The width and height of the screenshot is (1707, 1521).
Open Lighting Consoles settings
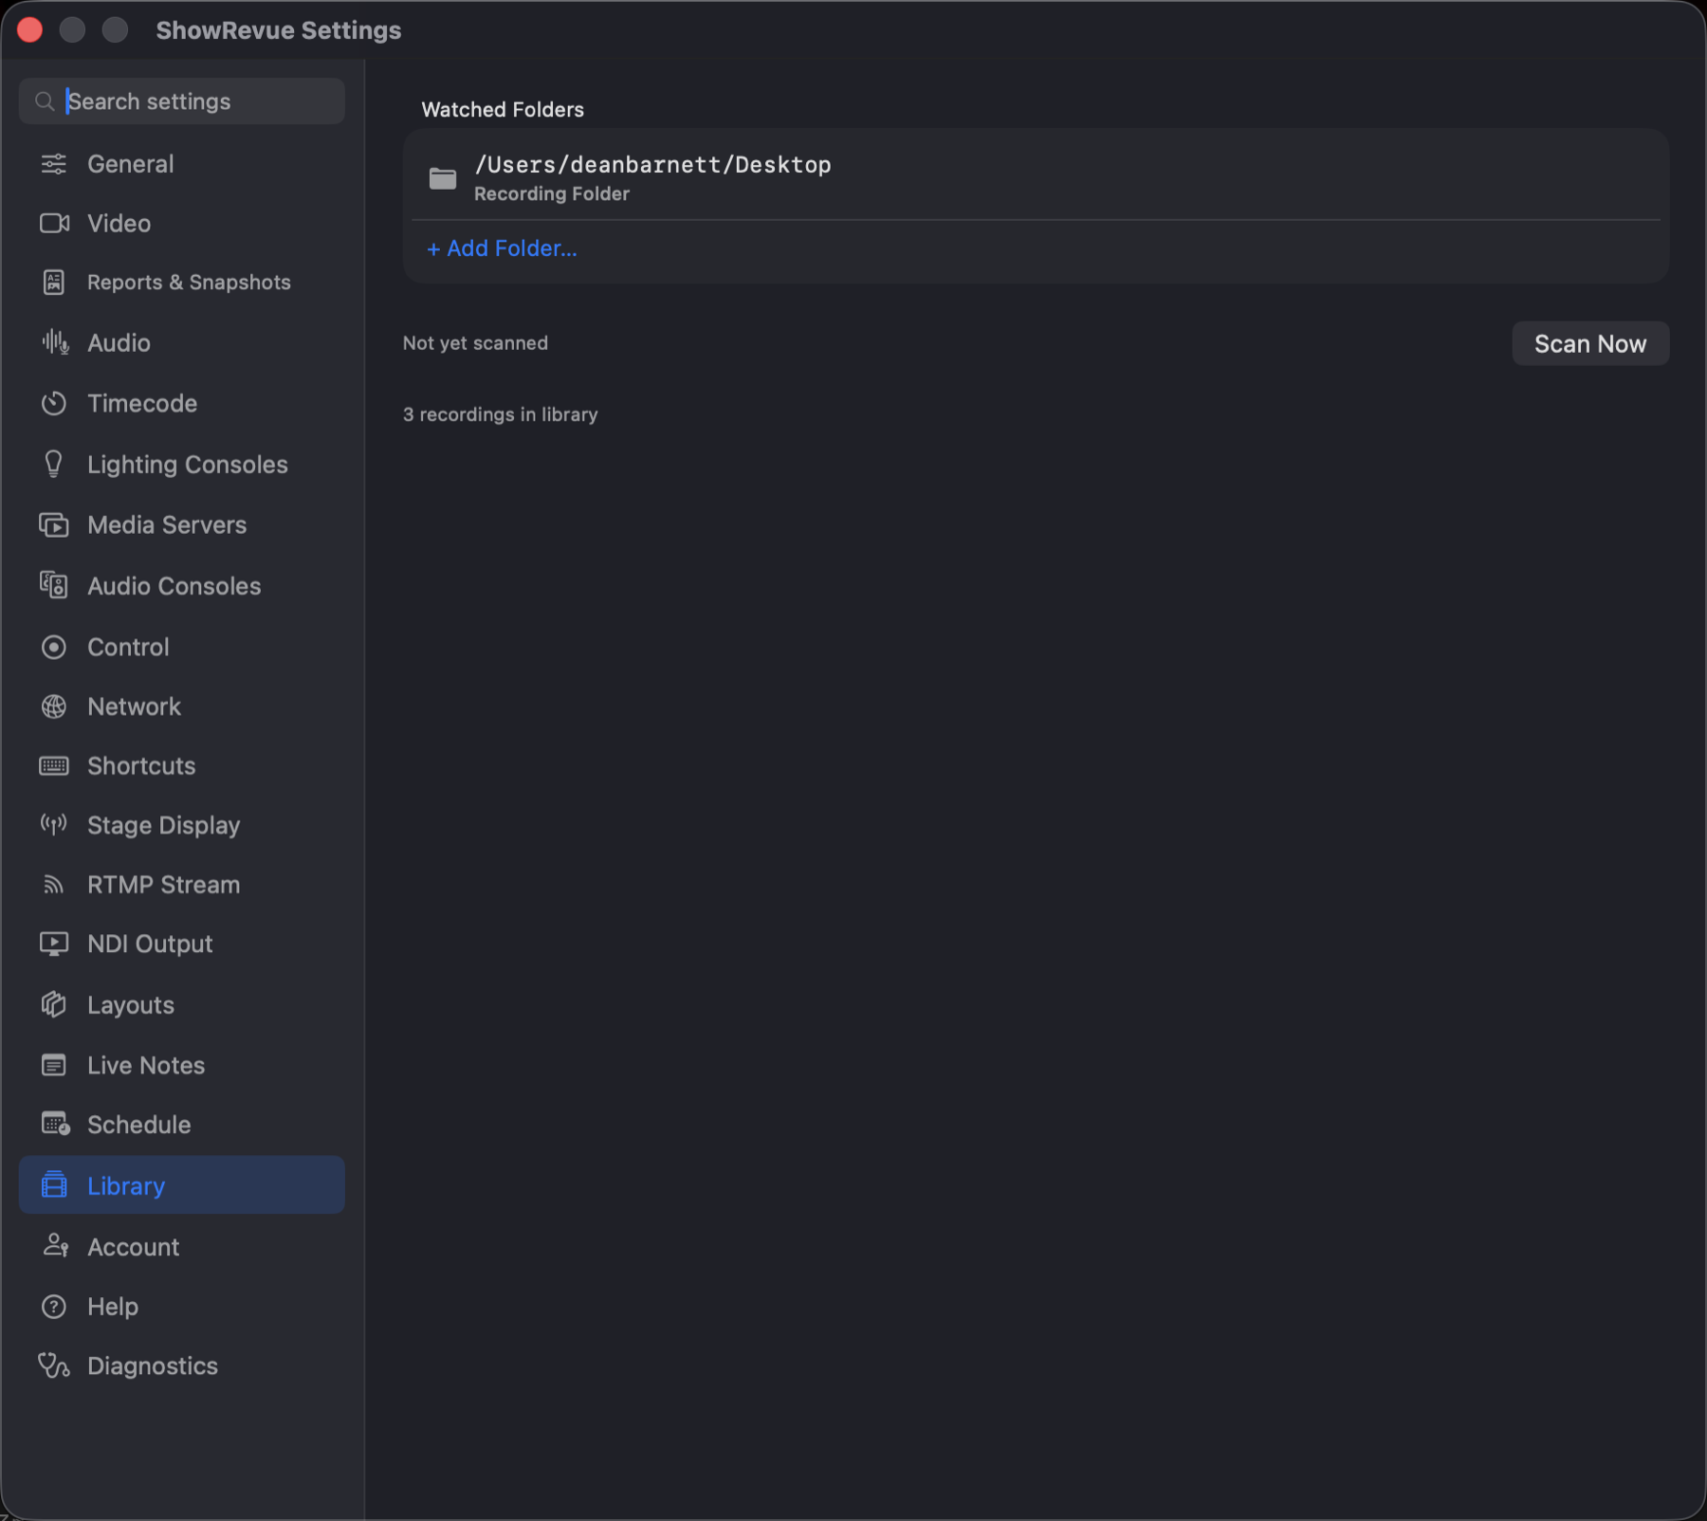coord(181,464)
